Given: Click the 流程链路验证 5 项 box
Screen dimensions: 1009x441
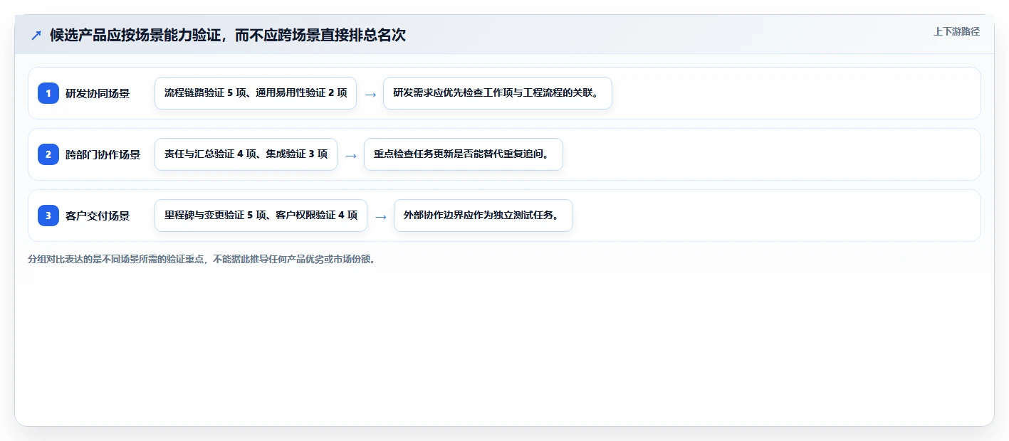Looking at the screenshot, I should point(256,93).
